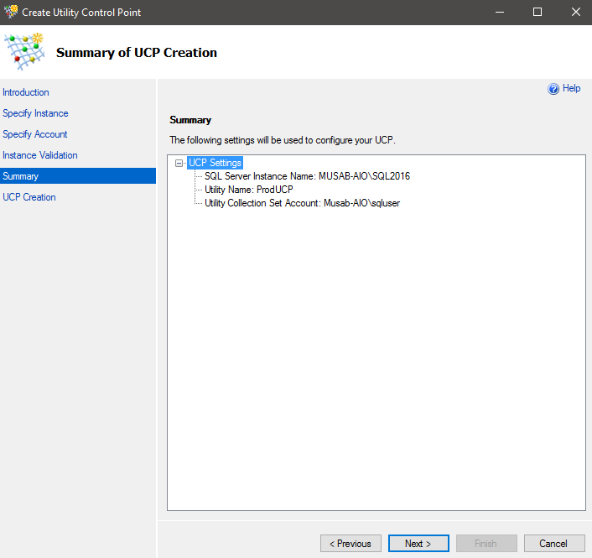Select the Summary step in sidebar
592x558 pixels.
pos(78,176)
